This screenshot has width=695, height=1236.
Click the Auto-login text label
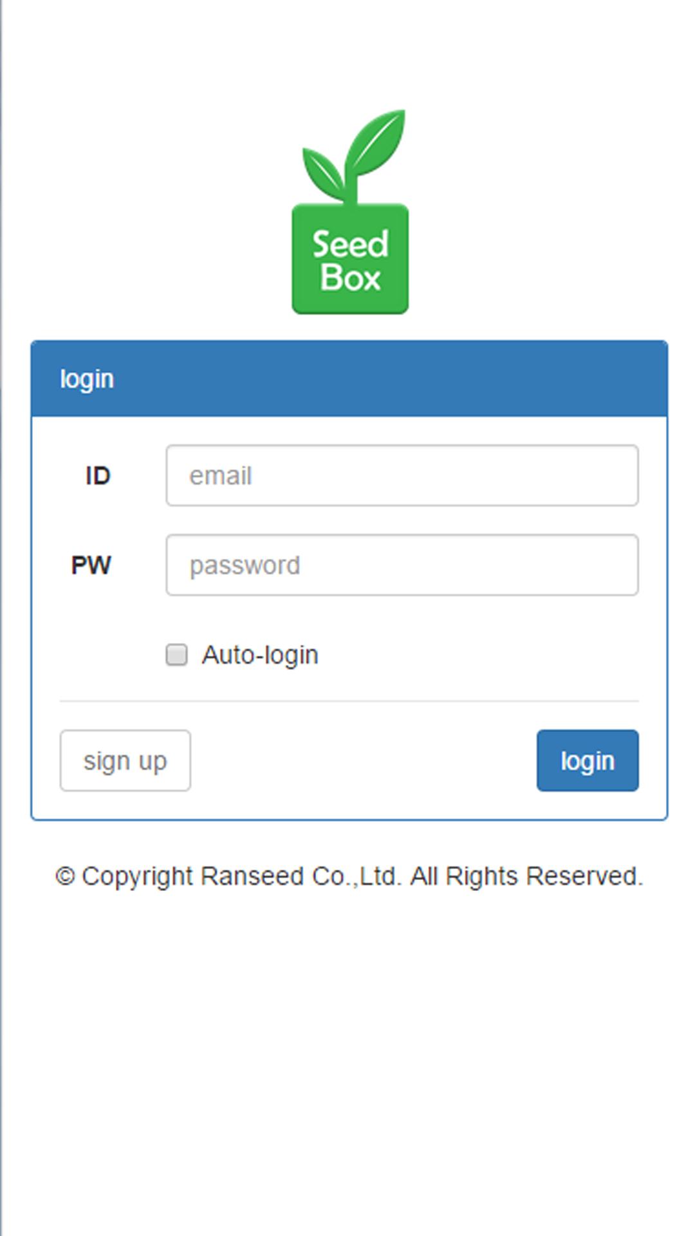click(x=260, y=655)
